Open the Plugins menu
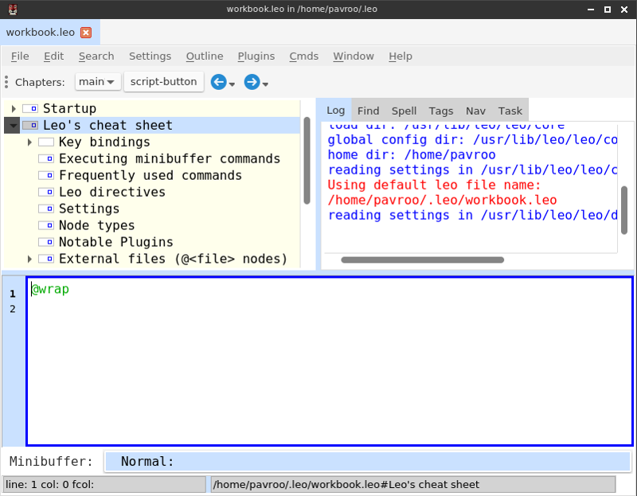 pyautogui.click(x=256, y=56)
